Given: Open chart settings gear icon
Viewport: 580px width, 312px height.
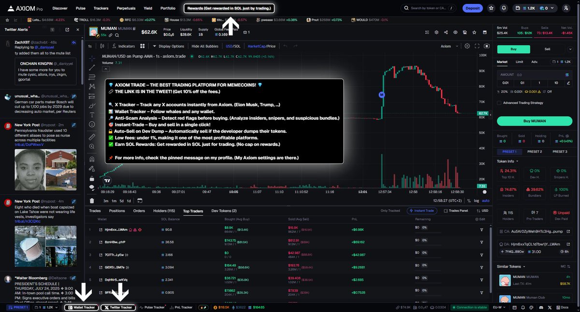Looking at the screenshot, I should (467, 46).
